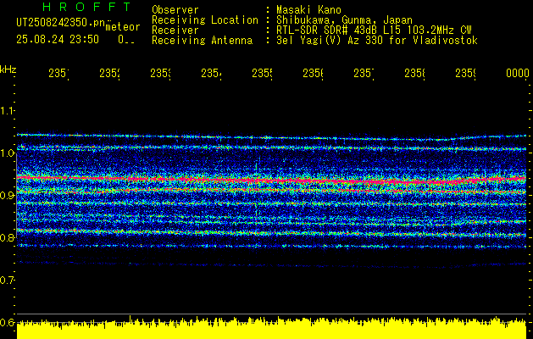Click the 1.1 frequency axis label
Image resolution: width=533 pixels, height=339 pixels.
click(x=7, y=110)
